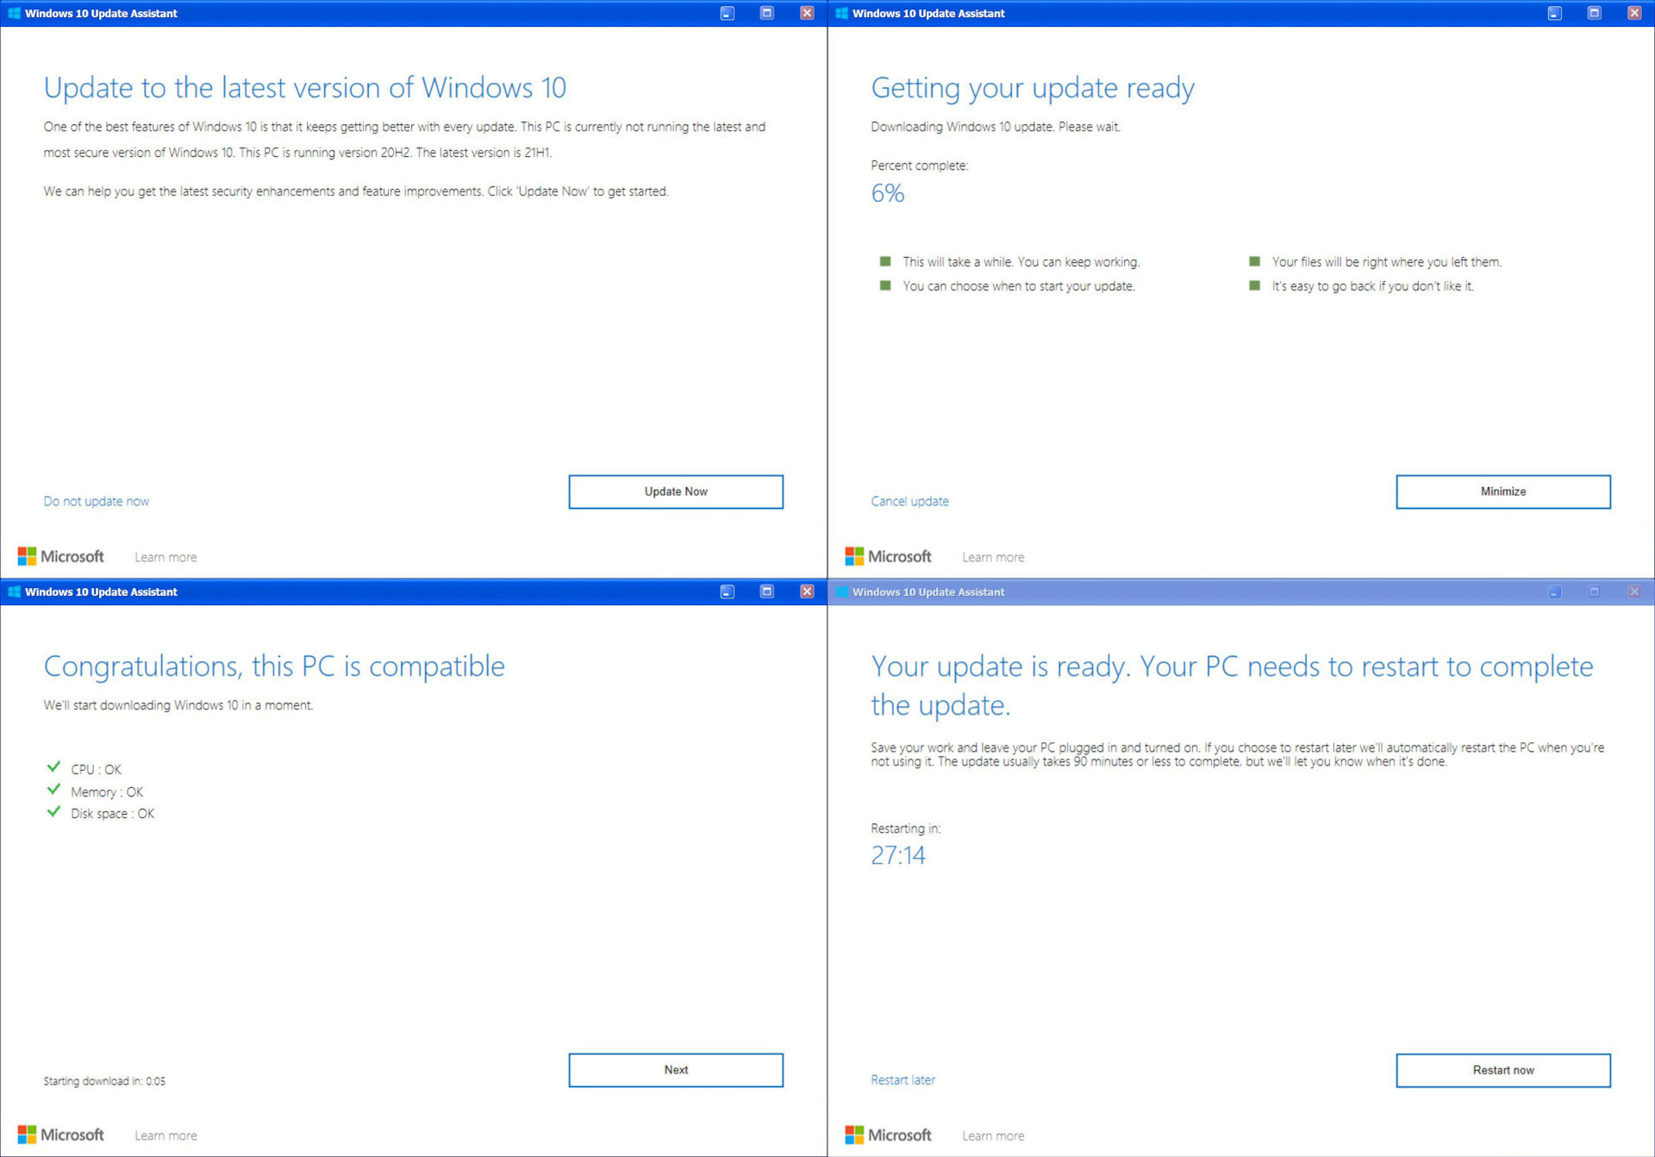Screen dimensions: 1655x1157
Task: Click Next in the compatibility window
Action: coord(676,1070)
